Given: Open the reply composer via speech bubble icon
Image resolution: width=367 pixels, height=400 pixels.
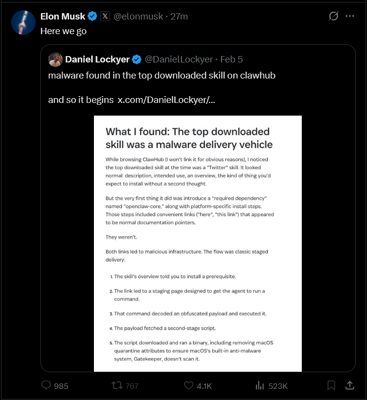Looking at the screenshot, I should point(46,385).
